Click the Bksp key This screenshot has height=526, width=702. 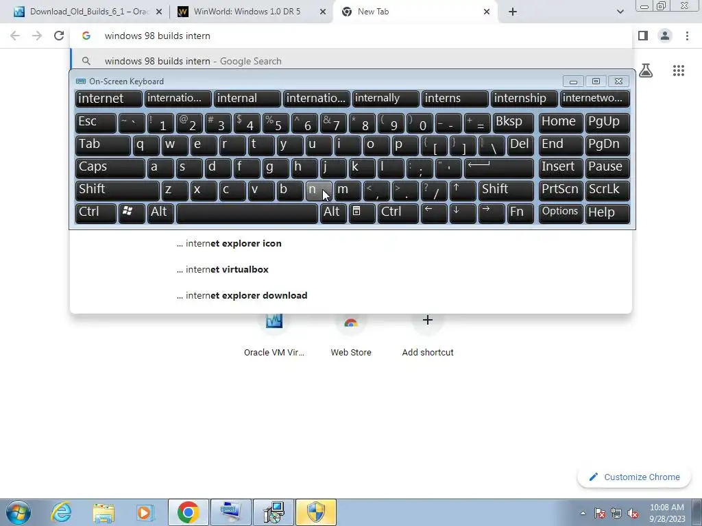[x=513, y=123]
